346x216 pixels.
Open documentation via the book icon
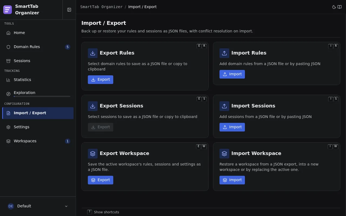340,7
